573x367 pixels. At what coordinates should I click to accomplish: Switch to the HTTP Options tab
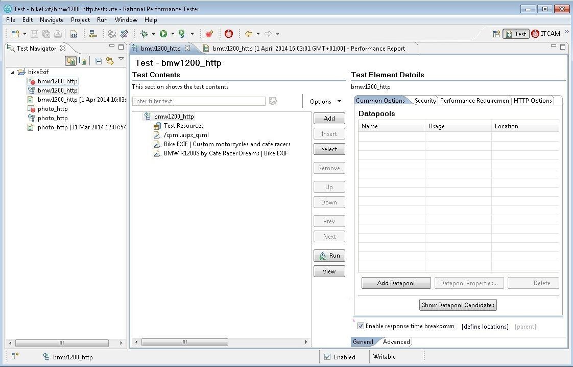tap(533, 101)
